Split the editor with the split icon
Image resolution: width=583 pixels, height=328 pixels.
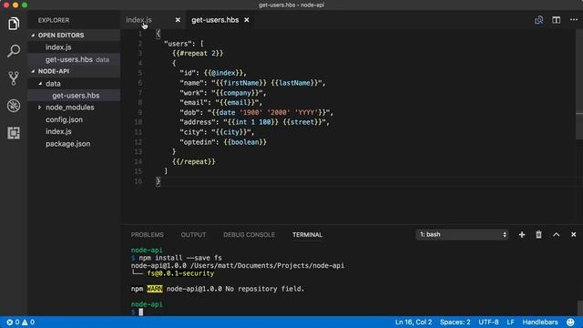click(557, 20)
